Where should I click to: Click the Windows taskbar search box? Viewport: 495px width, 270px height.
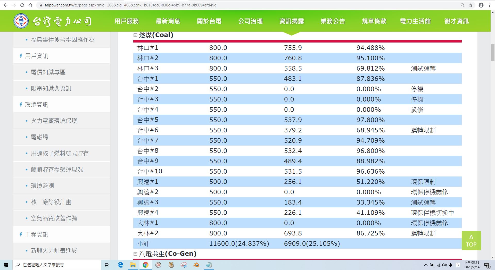click(56, 265)
